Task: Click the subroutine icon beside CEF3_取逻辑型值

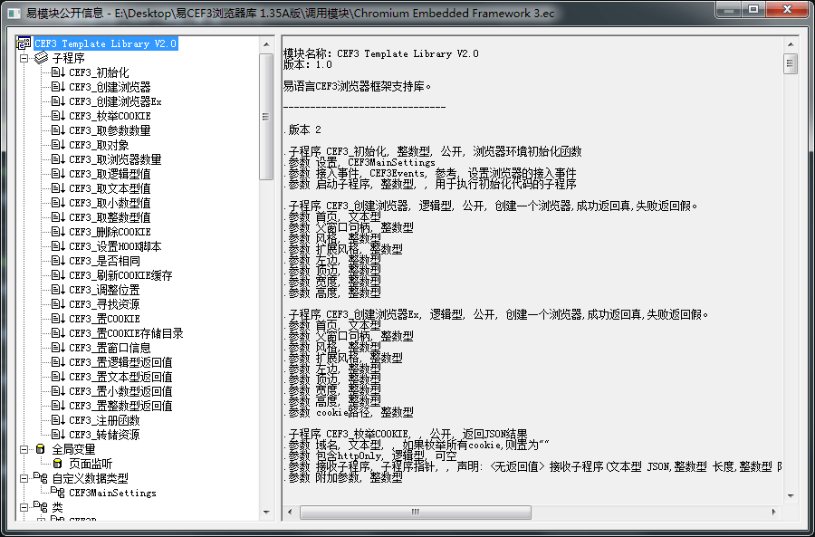Action: click(58, 174)
